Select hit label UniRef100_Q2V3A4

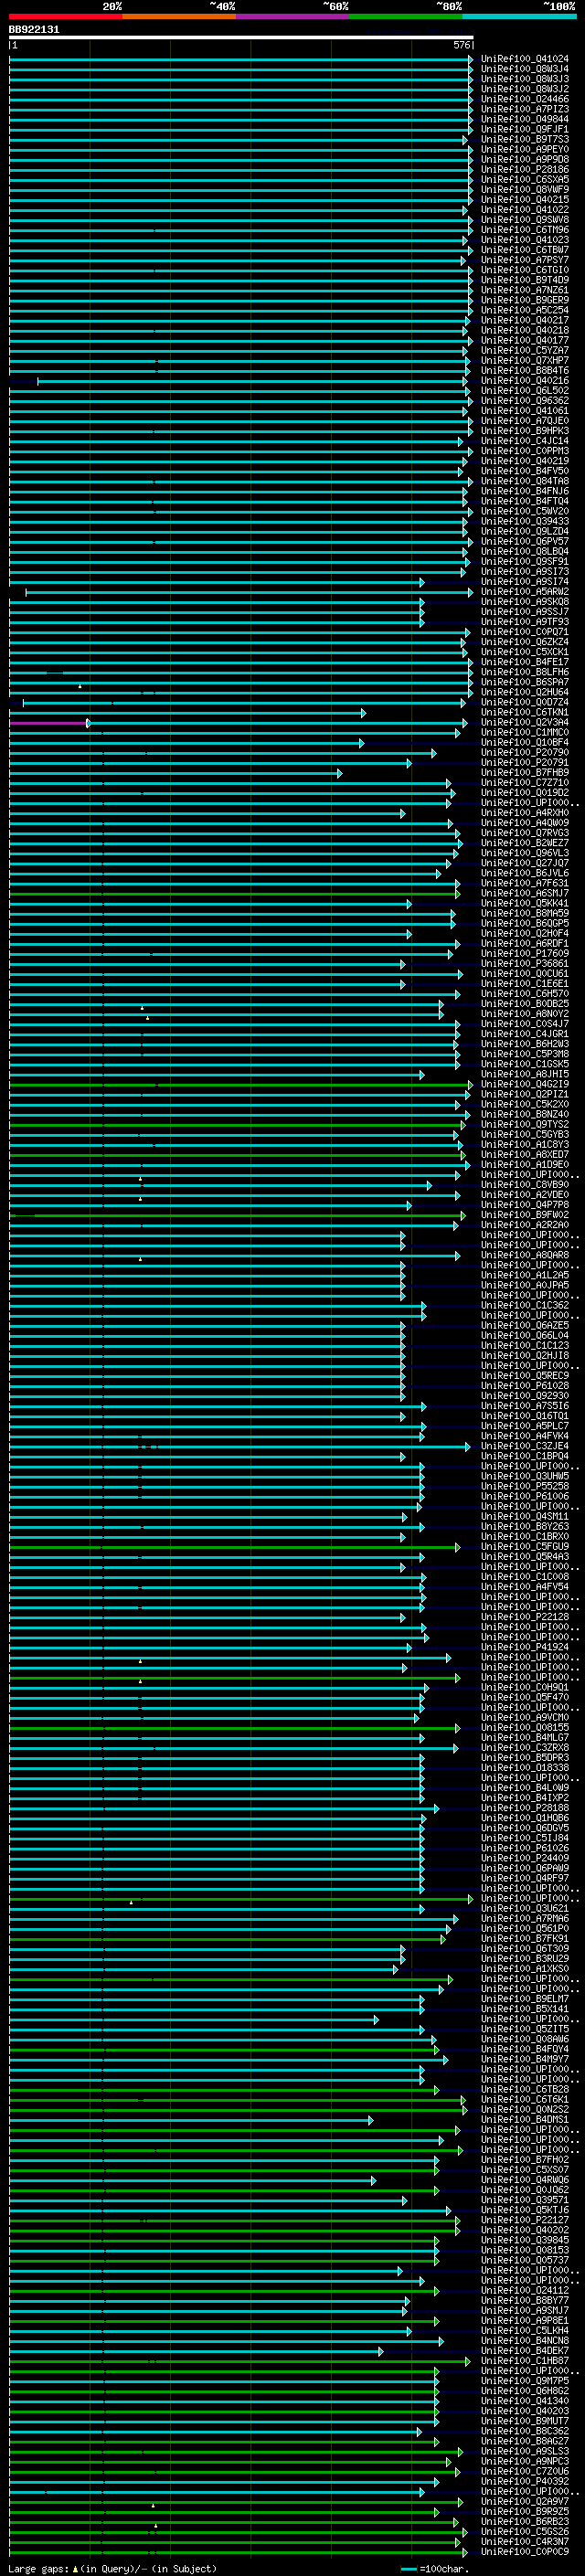(x=525, y=722)
